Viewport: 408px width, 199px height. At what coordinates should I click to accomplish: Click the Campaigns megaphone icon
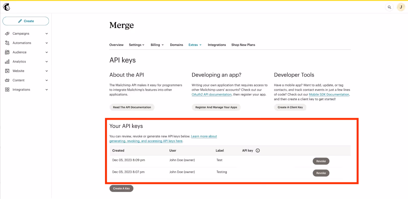[x=7, y=33]
